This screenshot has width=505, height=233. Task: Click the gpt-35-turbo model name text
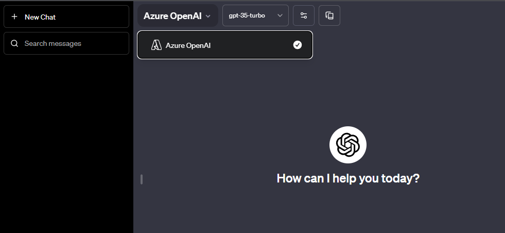click(247, 15)
